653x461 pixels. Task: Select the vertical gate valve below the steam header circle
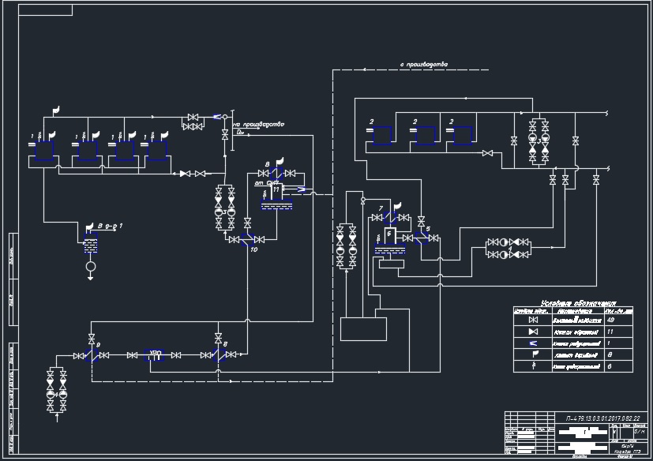225,134
